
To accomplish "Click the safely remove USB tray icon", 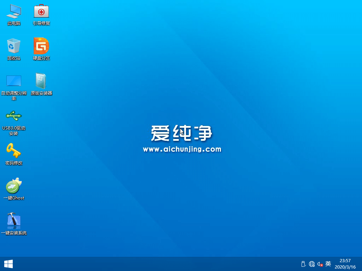I will pyautogui.click(x=303, y=264).
